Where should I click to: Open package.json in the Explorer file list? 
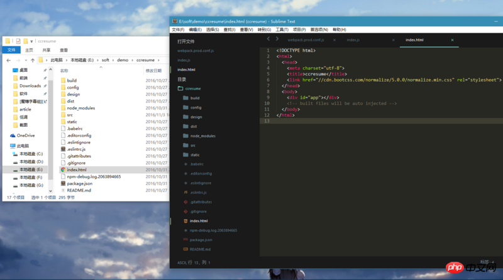coord(80,183)
